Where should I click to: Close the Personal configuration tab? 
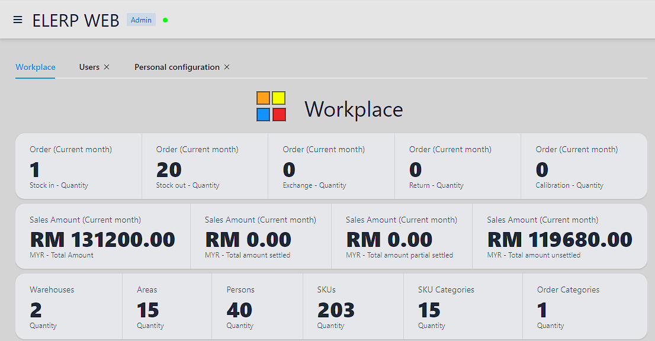click(x=227, y=67)
